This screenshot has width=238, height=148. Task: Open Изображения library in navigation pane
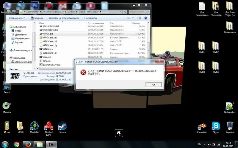(x=21, y=38)
